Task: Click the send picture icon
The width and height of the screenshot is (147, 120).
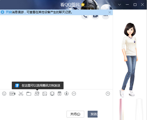Action: [45, 94]
